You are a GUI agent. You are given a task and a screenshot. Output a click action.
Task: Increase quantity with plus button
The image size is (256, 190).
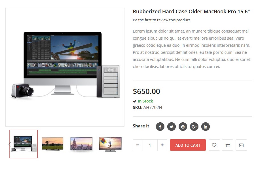162,145
